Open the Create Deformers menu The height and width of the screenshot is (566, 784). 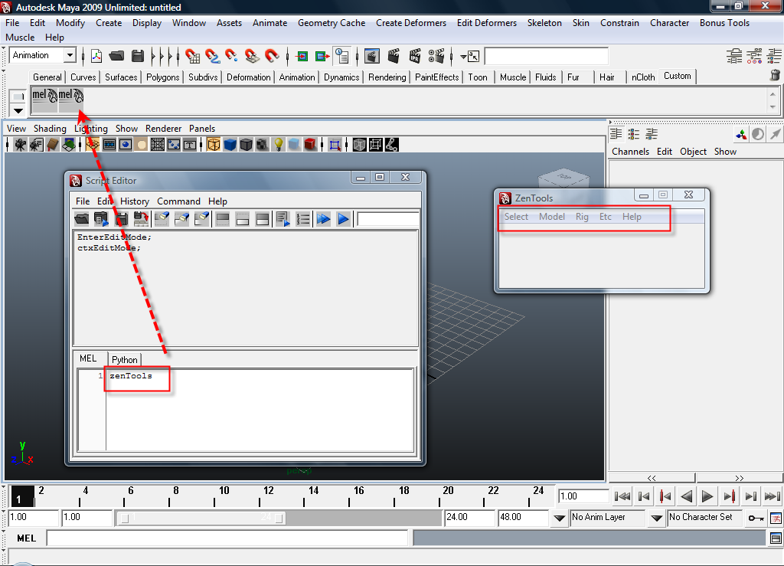[411, 23]
